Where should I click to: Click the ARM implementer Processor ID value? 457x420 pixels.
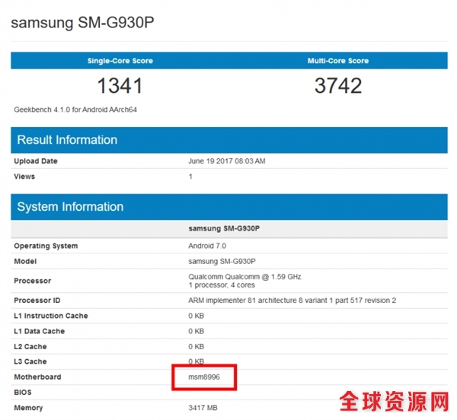292,301
